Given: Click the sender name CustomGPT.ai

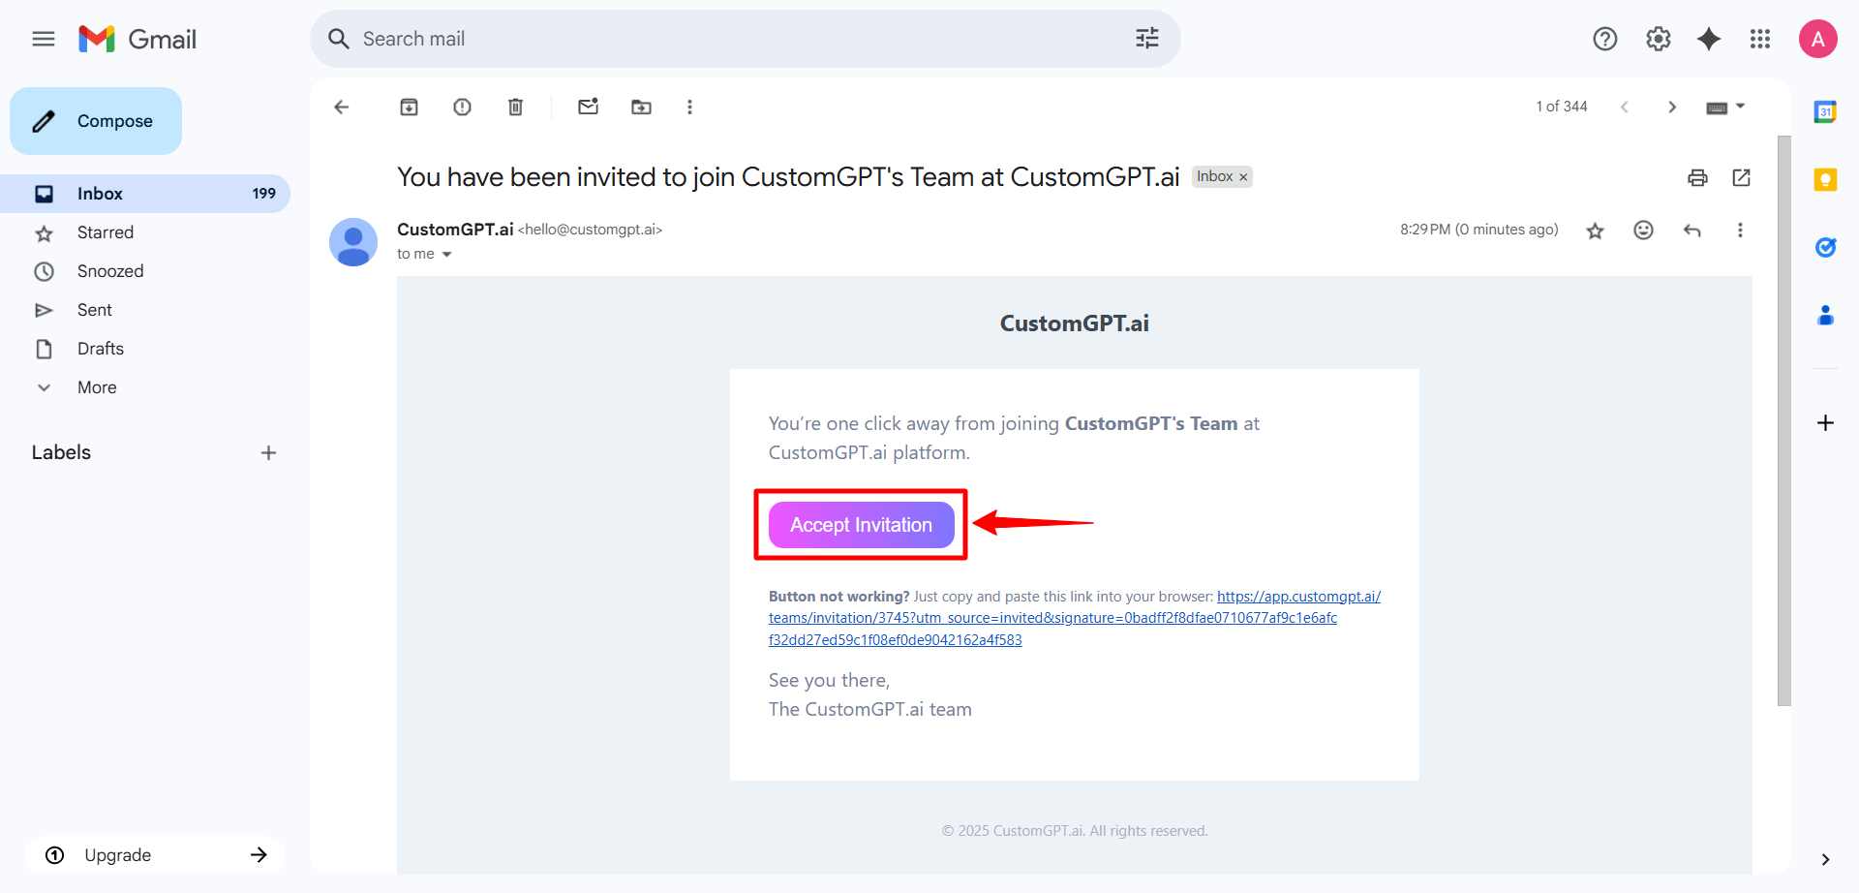Looking at the screenshot, I should 455,230.
